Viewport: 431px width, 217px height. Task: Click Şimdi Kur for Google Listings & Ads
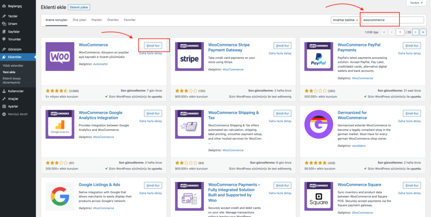pyautogui.click(x=153, y=185)
